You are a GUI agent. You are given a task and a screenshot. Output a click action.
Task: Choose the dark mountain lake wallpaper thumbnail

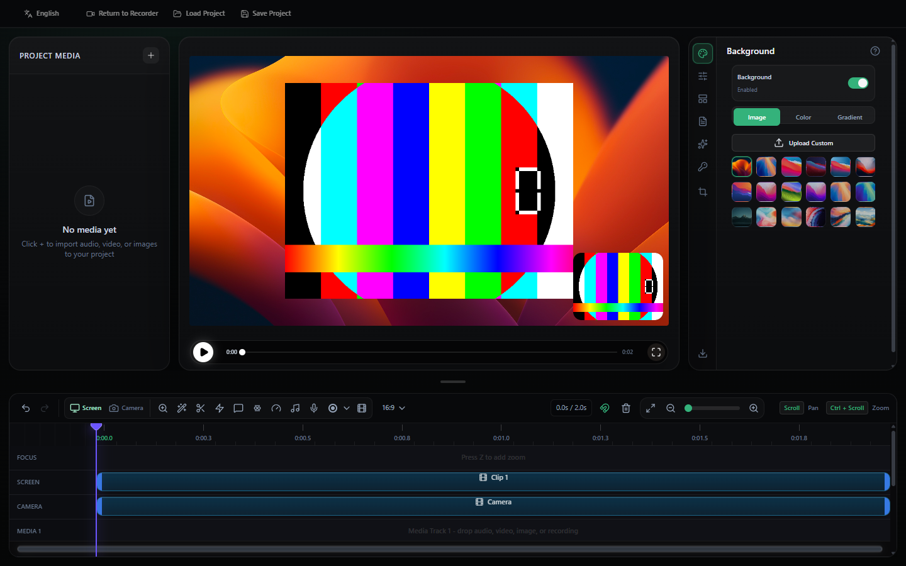tap(742, 217)
